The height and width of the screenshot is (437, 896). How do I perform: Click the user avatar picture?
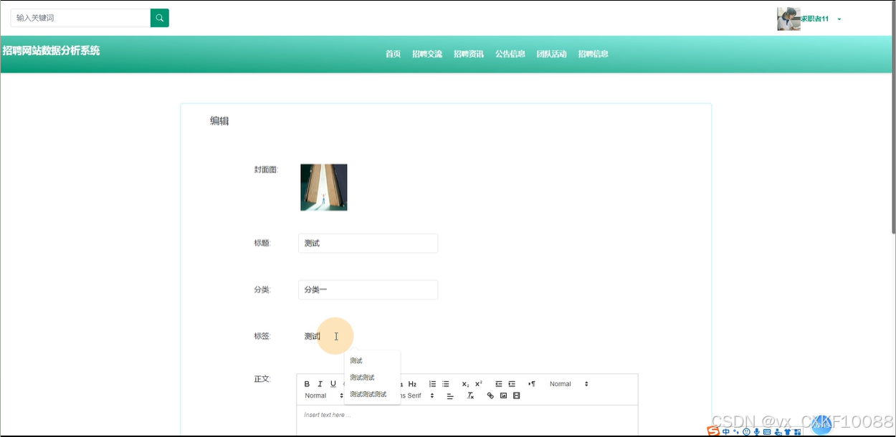(x=788, y=19)
